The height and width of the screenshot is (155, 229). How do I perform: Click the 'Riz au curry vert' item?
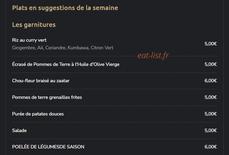pyautogui.click(x=29, y=40)
